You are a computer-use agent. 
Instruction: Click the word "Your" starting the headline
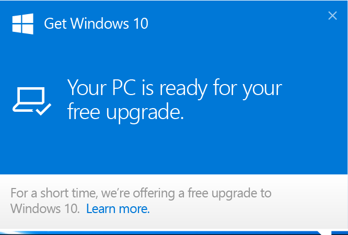(86, 88)
